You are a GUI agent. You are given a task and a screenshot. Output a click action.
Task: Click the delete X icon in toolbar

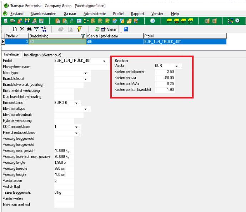click(x=22, y=29)
